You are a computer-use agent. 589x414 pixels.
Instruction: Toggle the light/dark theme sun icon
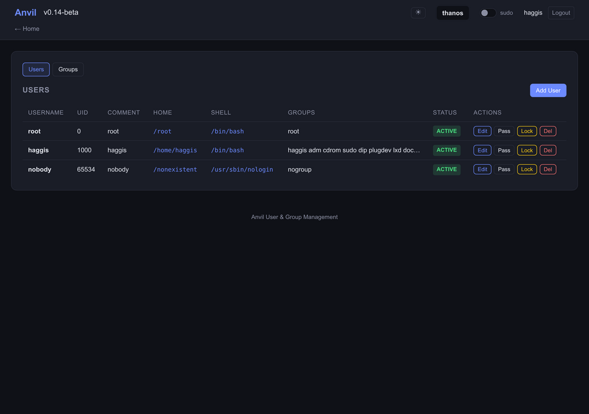[x=418, y=13]
